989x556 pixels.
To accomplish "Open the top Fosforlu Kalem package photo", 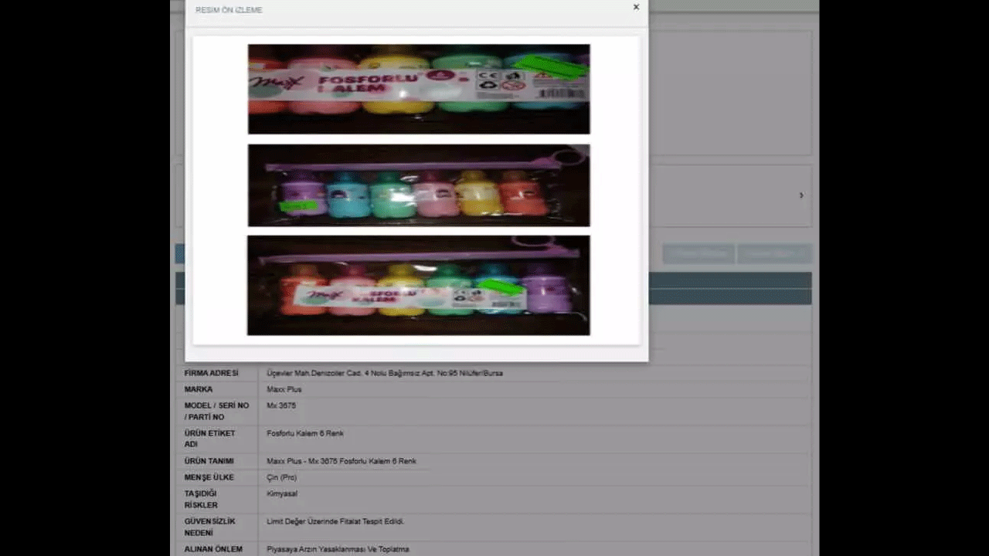I will [418, 89].
